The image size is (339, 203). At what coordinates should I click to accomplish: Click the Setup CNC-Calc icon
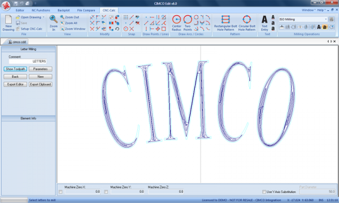18,29
